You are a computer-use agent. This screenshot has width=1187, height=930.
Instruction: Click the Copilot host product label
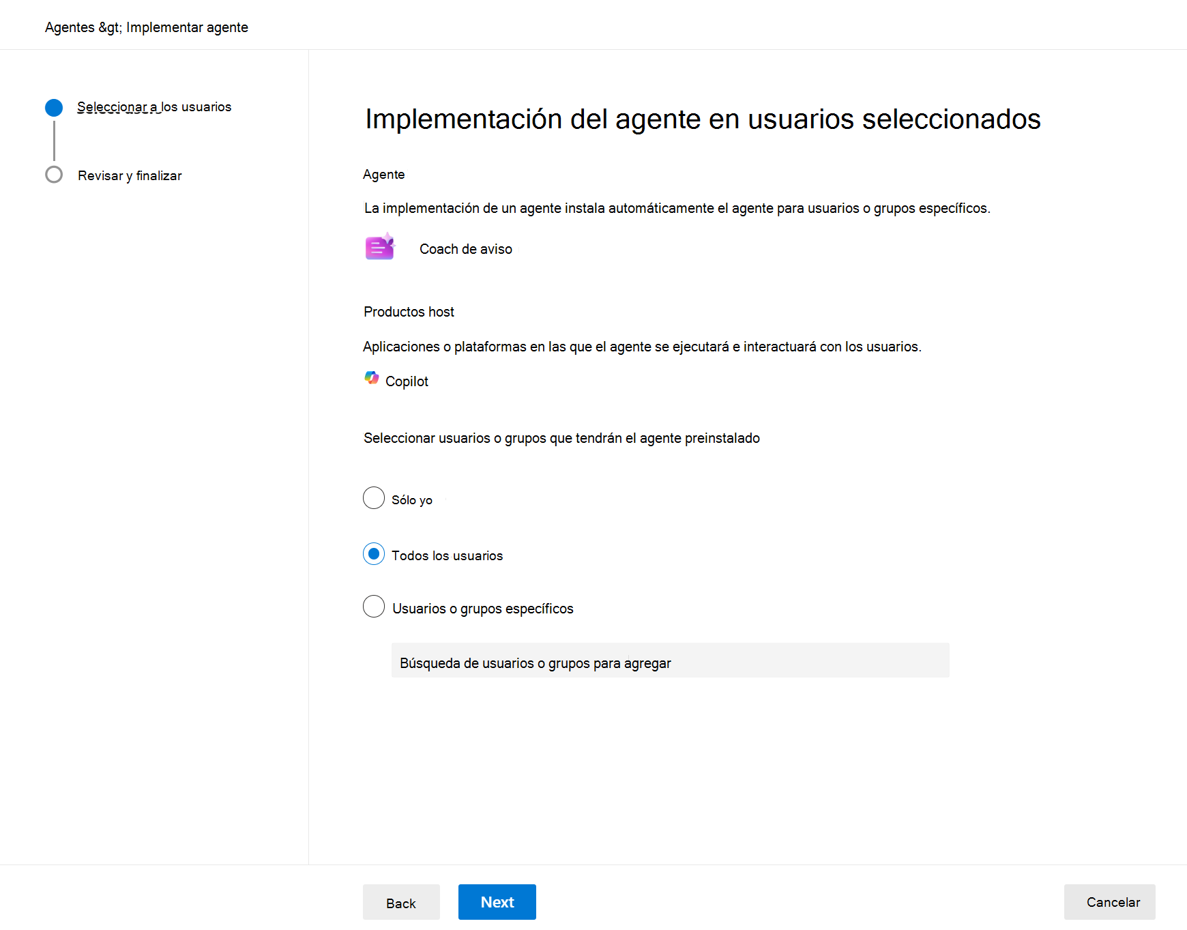point(407,381)
